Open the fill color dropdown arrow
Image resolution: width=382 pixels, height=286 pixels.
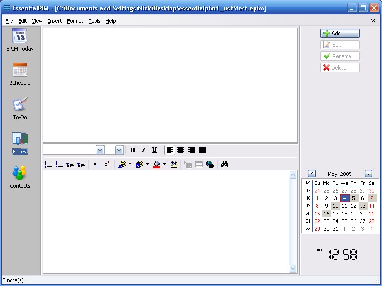click(x=164, y=164)
